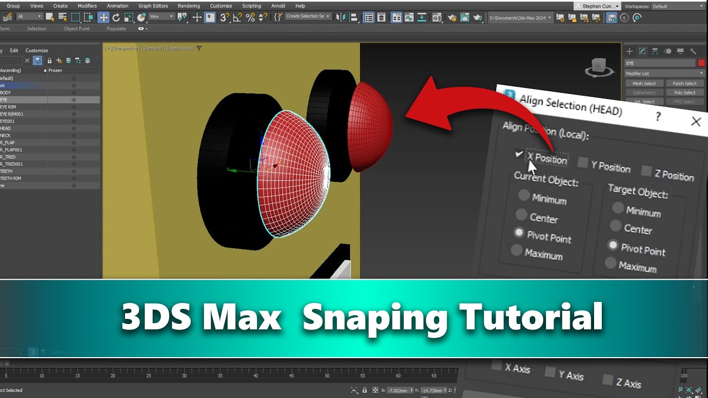Image resolution: width=708 pixels, height=398 pixels.
Task: Toggle the Percent Snap icon
Action: [250, 17]
